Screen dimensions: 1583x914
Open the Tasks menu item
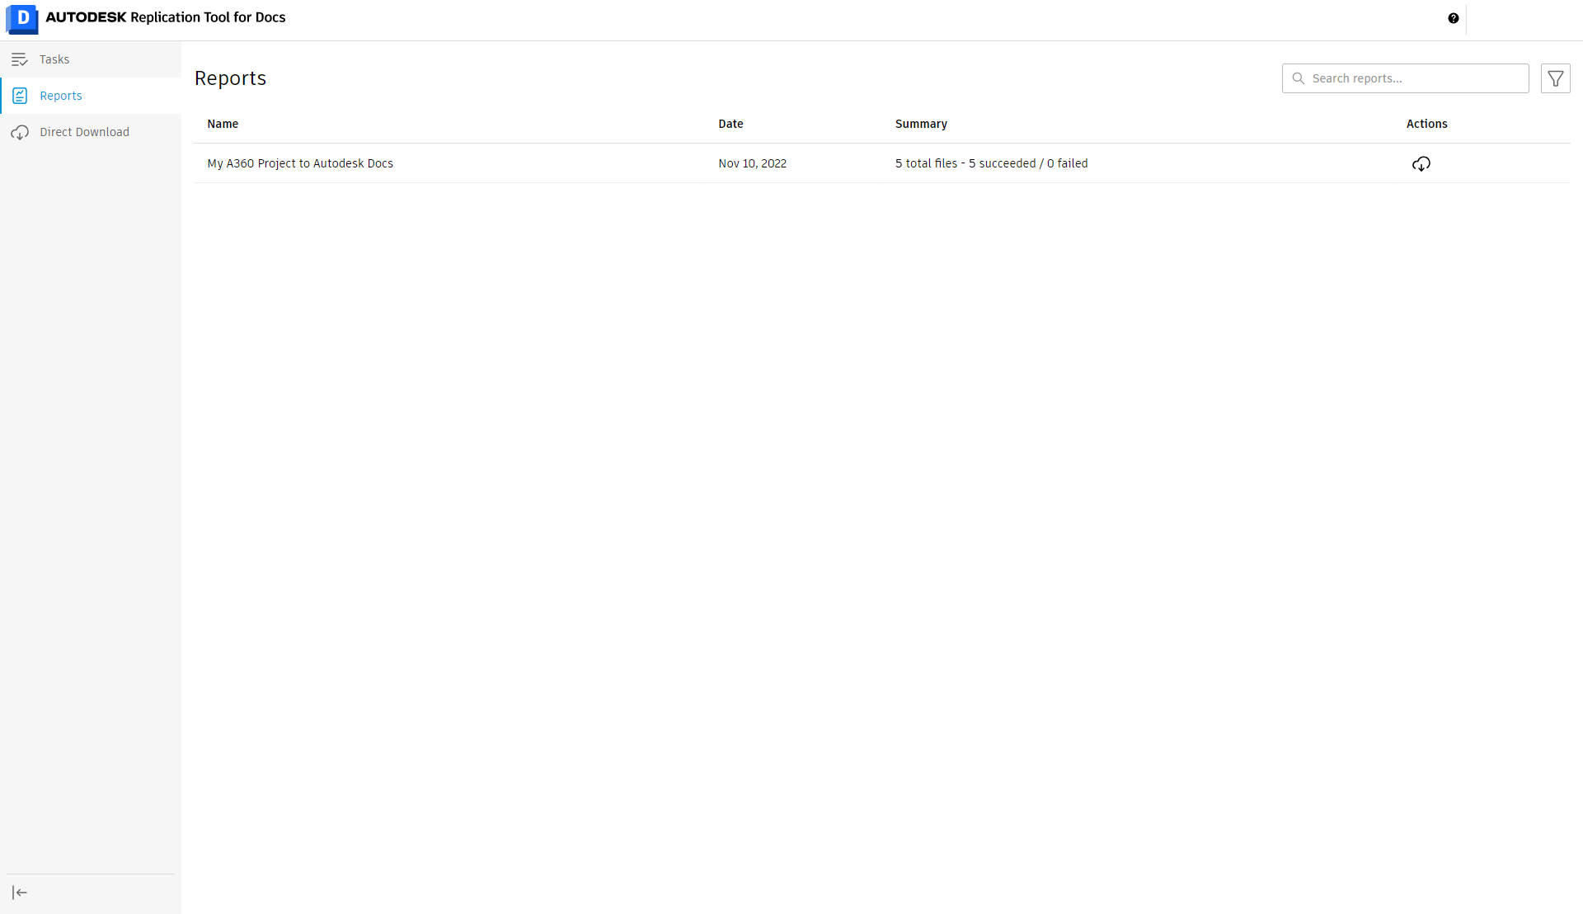pyautogui.click(x=54, y=59)
